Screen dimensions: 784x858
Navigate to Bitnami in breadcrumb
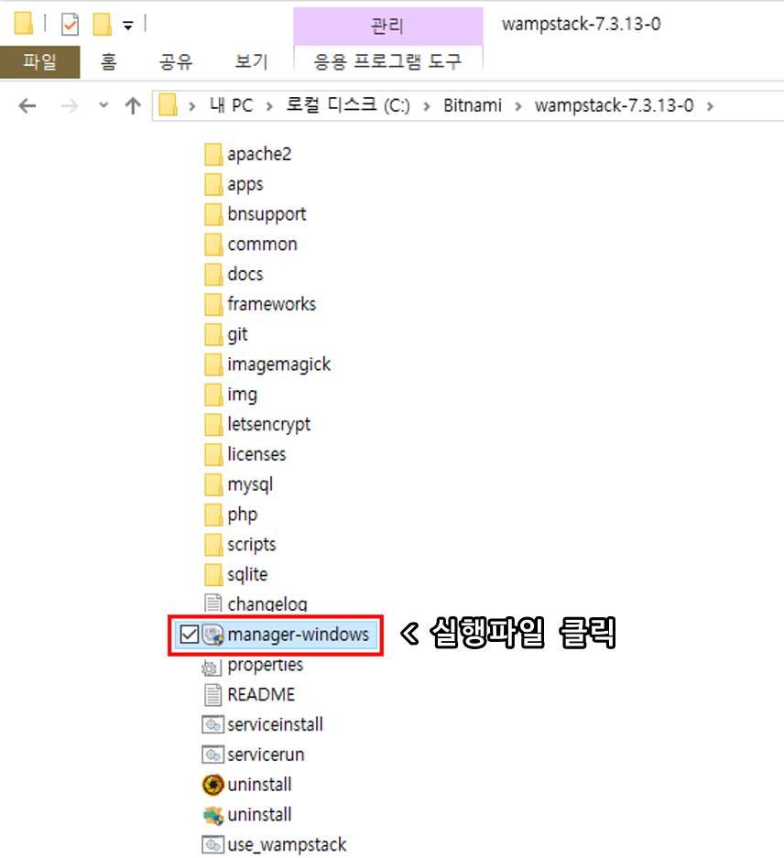(x=473, y=105)
